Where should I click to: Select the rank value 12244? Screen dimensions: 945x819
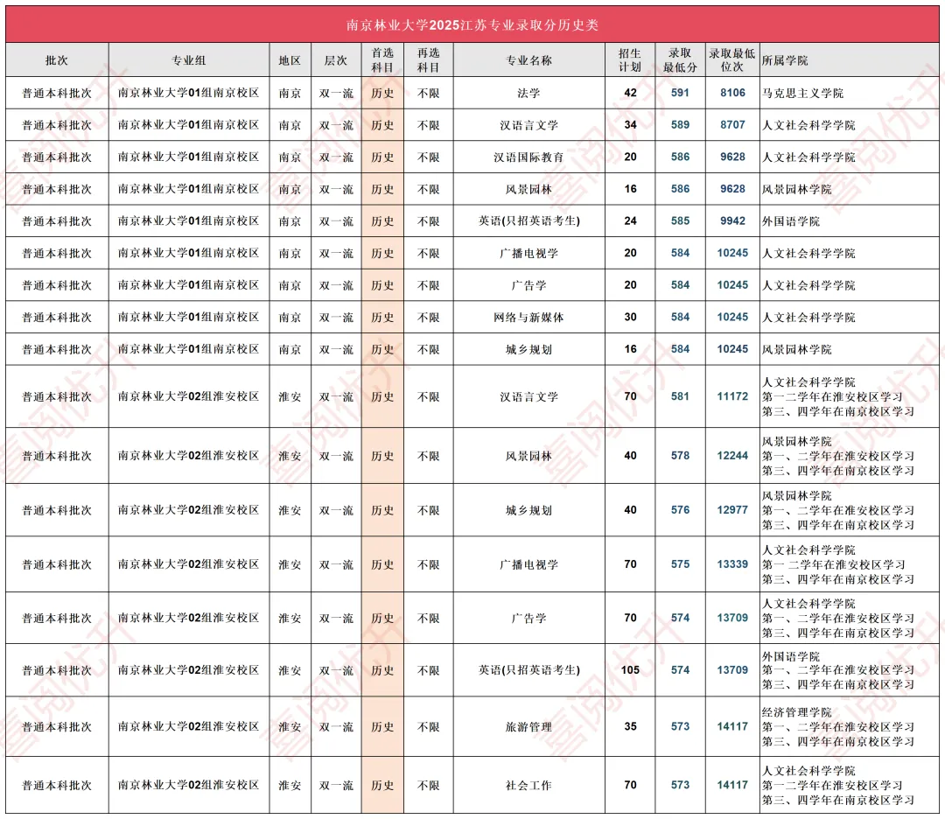732,456
